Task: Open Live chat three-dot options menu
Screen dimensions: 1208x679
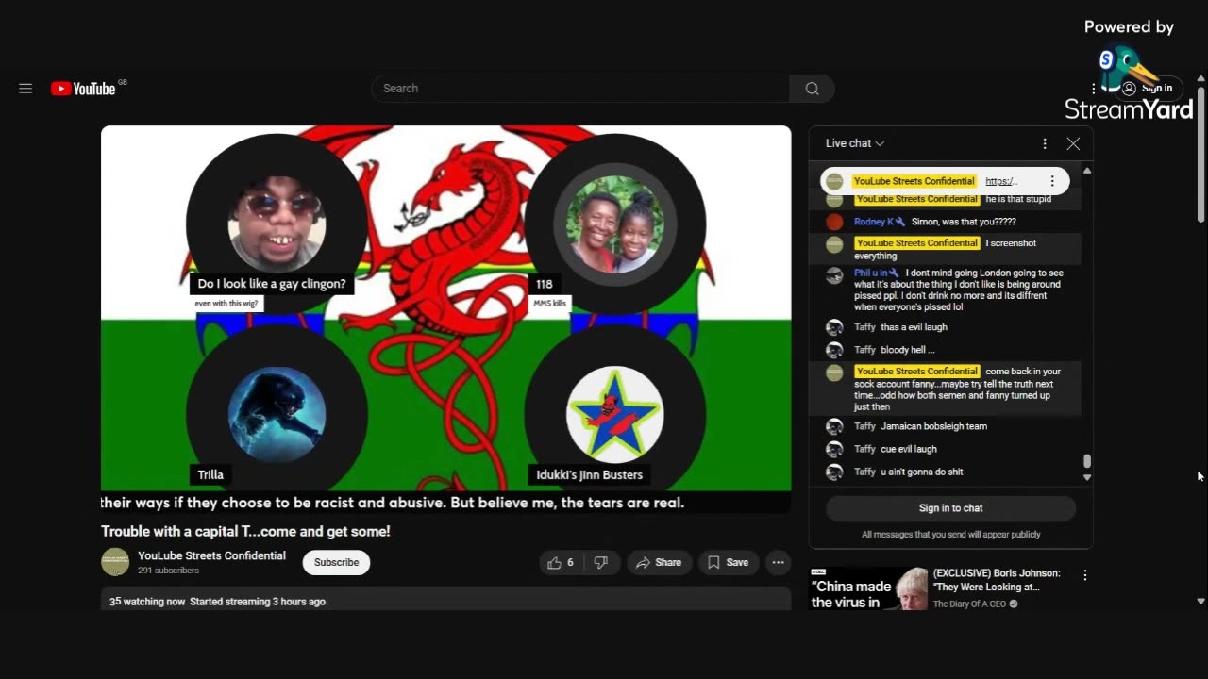Action: click(x=1044, y=143)
